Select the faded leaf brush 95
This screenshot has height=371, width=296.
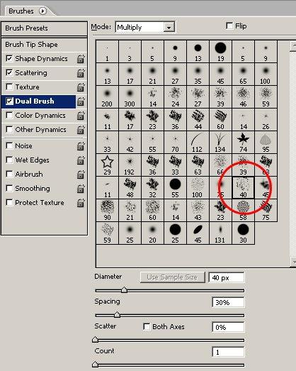pos(266,142)
